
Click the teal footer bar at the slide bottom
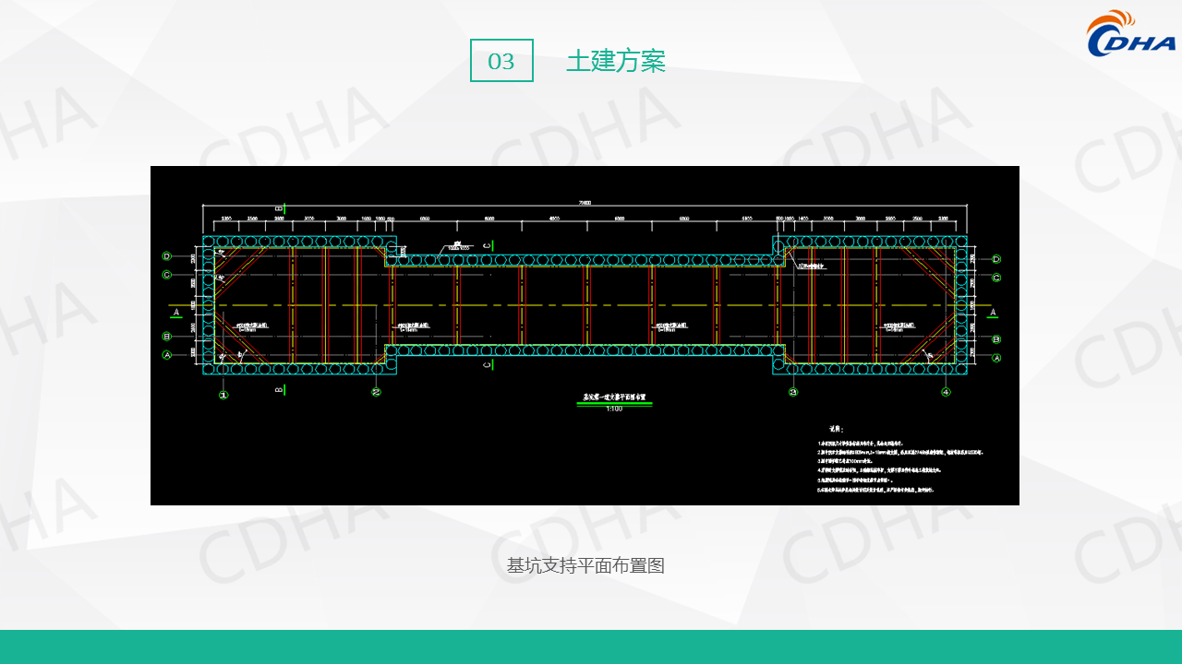591,646
